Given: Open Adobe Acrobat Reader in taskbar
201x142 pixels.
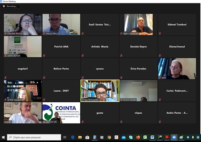Looking at the screenshot, I should [167, 137].
